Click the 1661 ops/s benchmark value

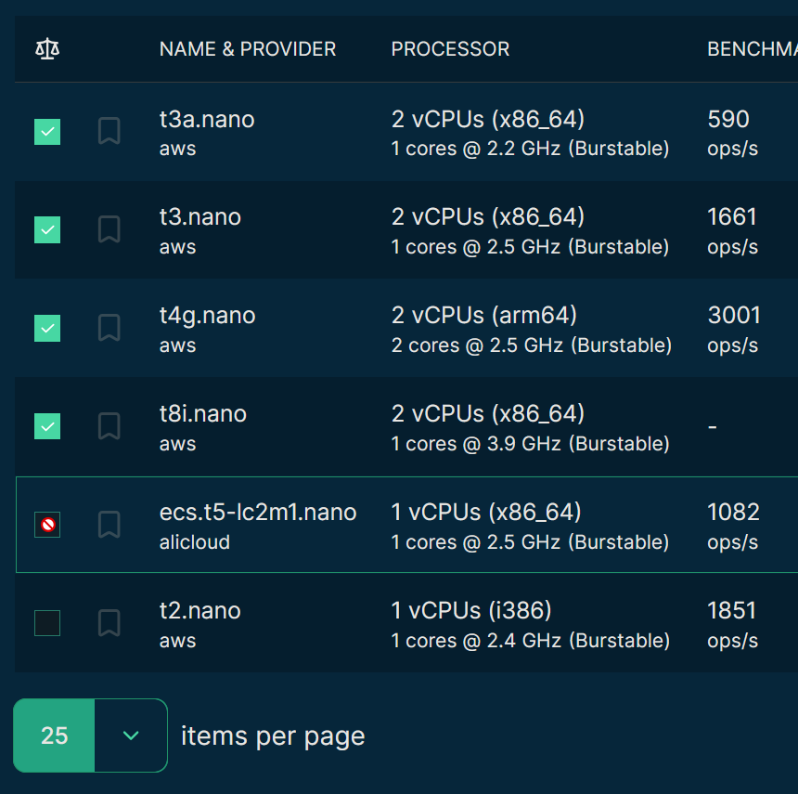coord(732,231)
